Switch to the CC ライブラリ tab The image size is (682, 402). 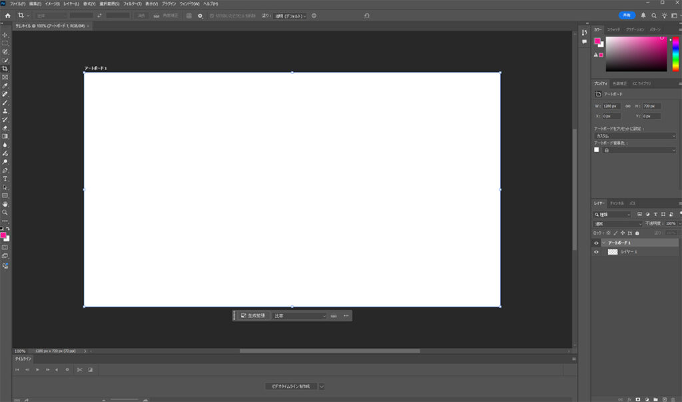pyautogui.click(x=641, y=83)
